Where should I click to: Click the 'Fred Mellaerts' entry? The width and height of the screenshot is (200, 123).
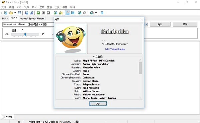coord(91,88)
